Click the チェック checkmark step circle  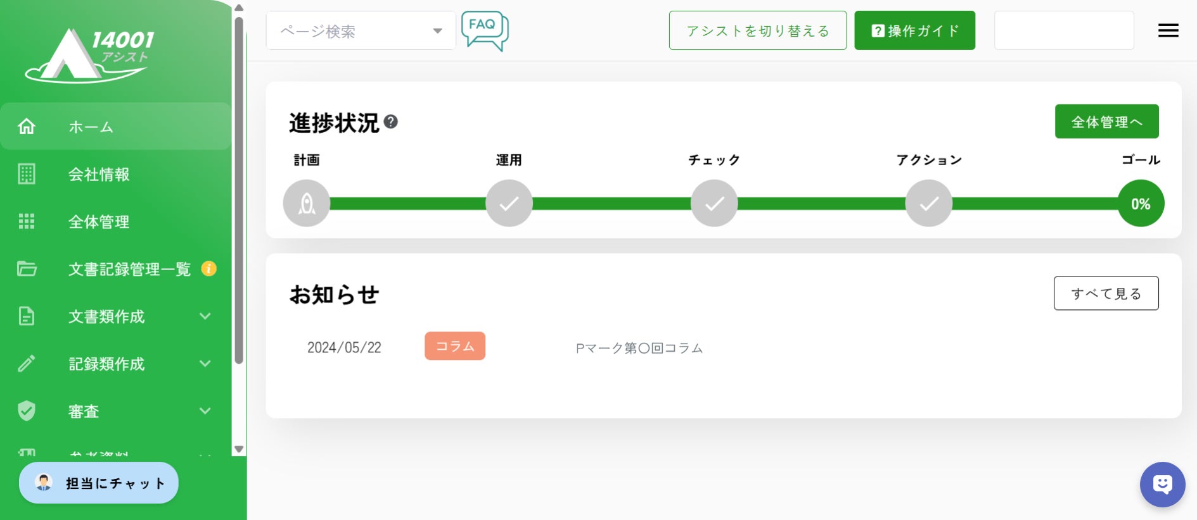[x=714, y=203]
